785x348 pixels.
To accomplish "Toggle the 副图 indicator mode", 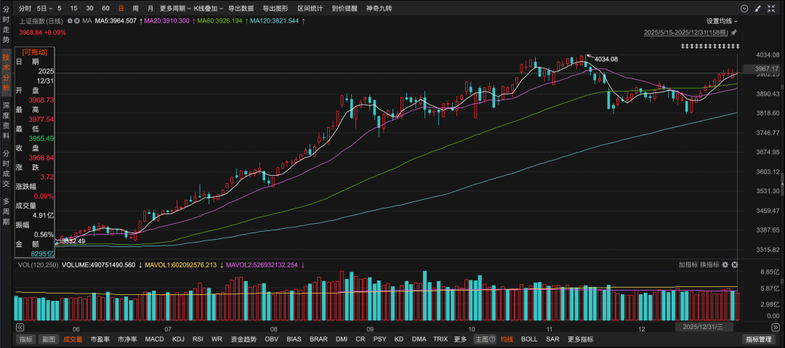I will (x=48, y=339).
